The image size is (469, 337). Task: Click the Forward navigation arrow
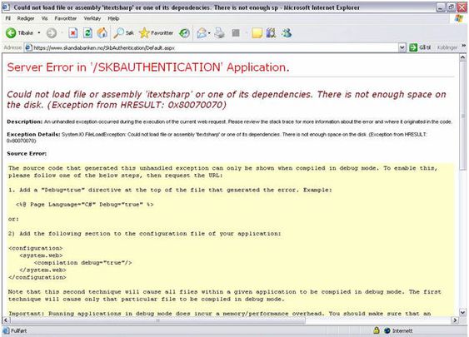52,32
